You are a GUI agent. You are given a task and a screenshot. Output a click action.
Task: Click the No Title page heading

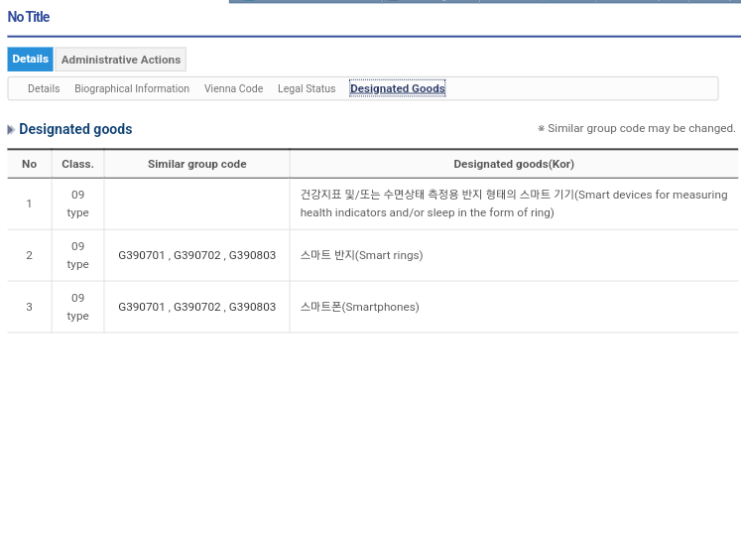point(29,17)
